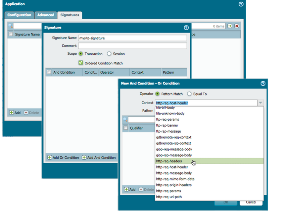The height and width of the screenshot is (214, 285).
Task: Select the Transaction scope radio button
Action: (80, 54)
